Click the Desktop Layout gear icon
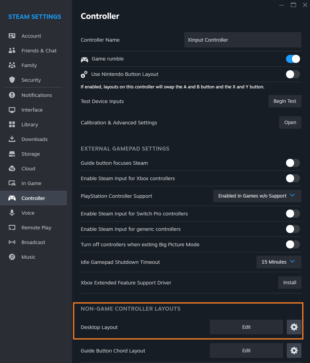 294,327
